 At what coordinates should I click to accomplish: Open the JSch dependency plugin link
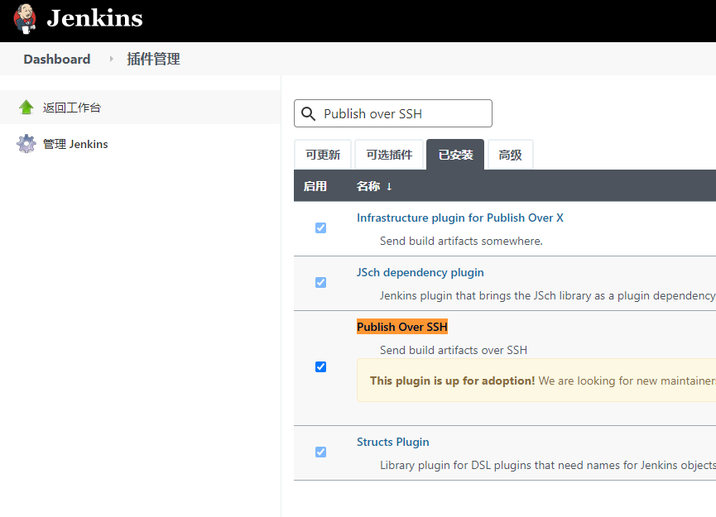420,272
